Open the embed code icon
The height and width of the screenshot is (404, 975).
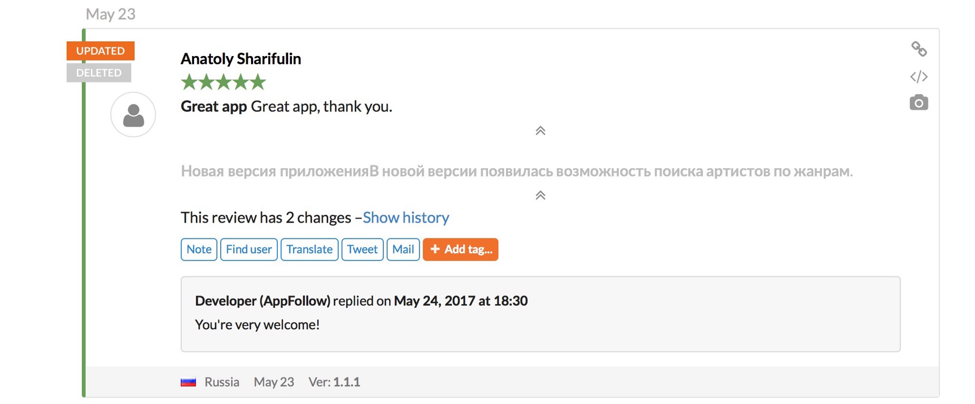(x=919, y=77)
